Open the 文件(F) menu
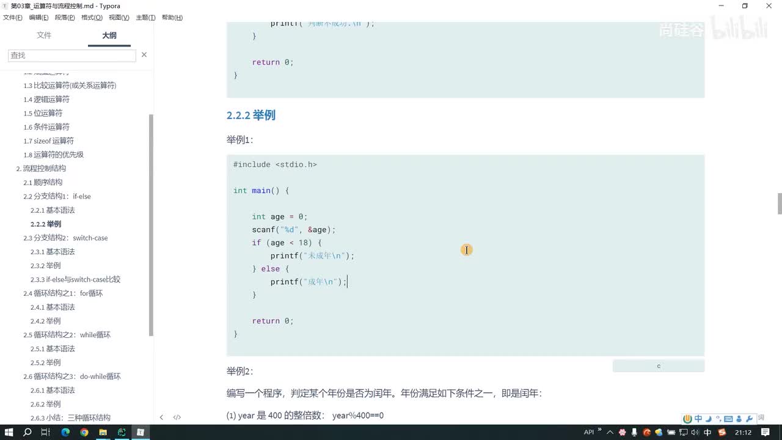The width and height of the screenshot is (782, 440). tap(13, 18)
